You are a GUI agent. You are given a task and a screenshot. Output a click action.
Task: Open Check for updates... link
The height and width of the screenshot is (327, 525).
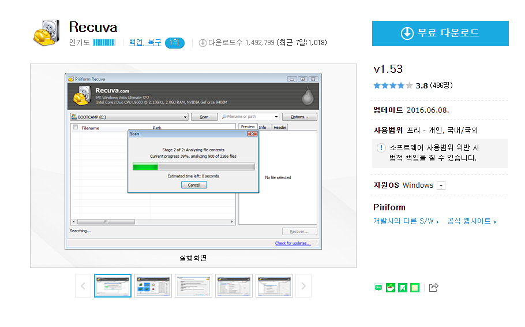[293, 243]
